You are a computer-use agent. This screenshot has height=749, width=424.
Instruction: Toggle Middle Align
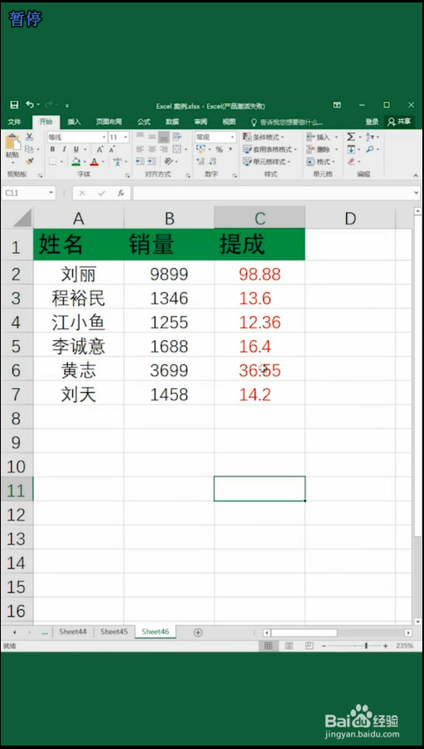pyautogui.click(x=152, y=137)
